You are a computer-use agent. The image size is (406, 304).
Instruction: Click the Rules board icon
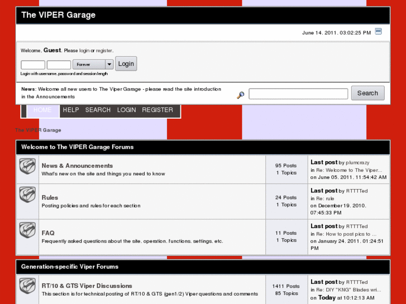tap(27, 194)
